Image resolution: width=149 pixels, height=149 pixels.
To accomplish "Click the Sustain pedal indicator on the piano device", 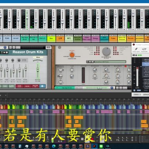I will pos(84,75).
